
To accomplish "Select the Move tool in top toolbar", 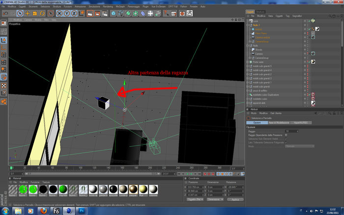I will point(28,14).
